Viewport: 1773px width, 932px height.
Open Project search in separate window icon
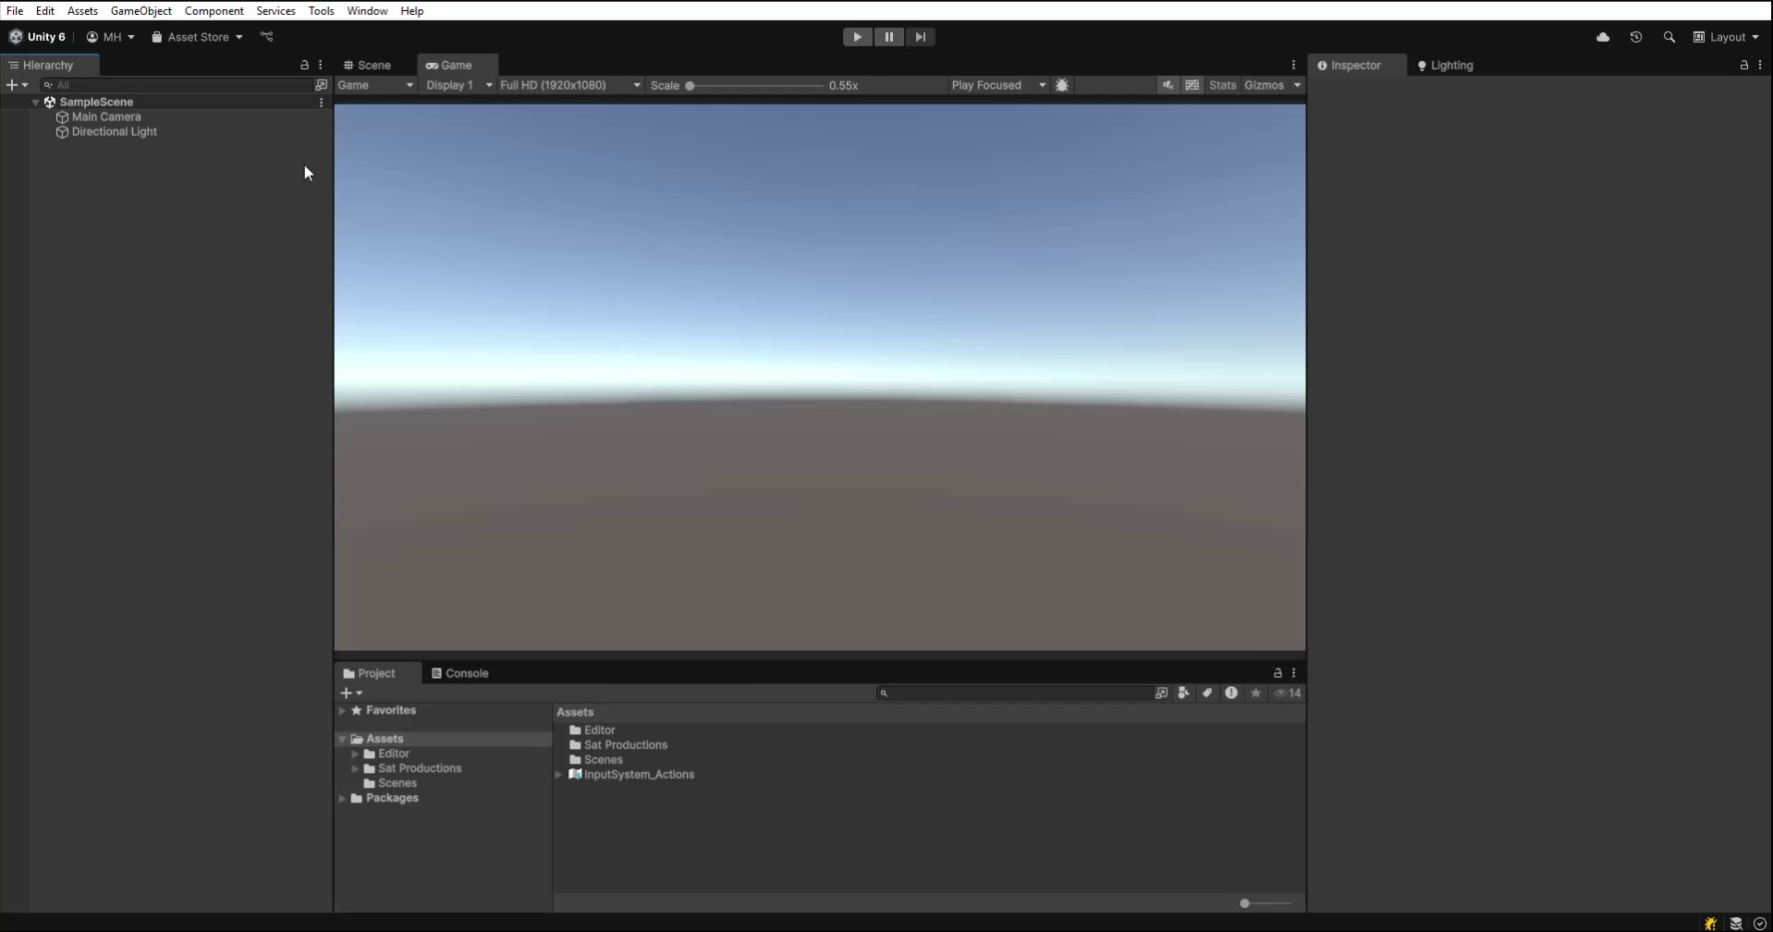1161,693
